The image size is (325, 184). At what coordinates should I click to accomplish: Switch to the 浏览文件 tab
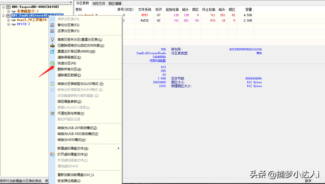tap(99, 4)
